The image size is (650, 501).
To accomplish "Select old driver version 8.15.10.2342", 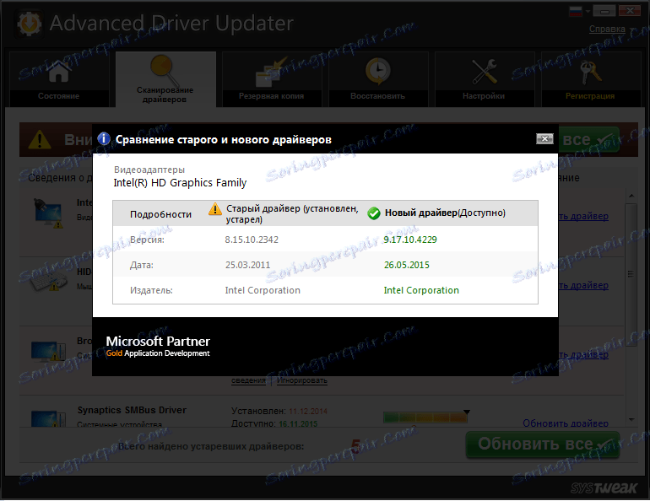I will pyautogui.click(x=252, y=240).
